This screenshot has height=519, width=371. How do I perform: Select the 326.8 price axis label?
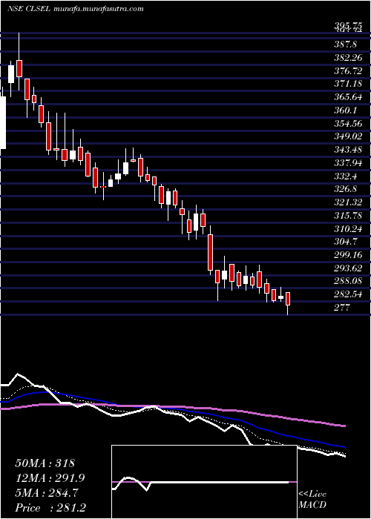[345, 188]
